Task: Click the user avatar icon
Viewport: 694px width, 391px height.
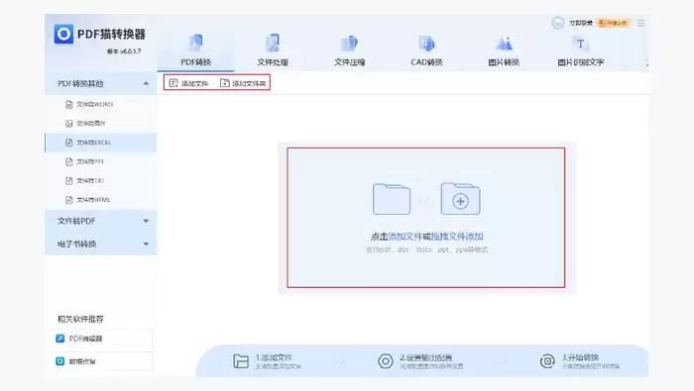Action: pyautogui.click(x=557, y=23)
